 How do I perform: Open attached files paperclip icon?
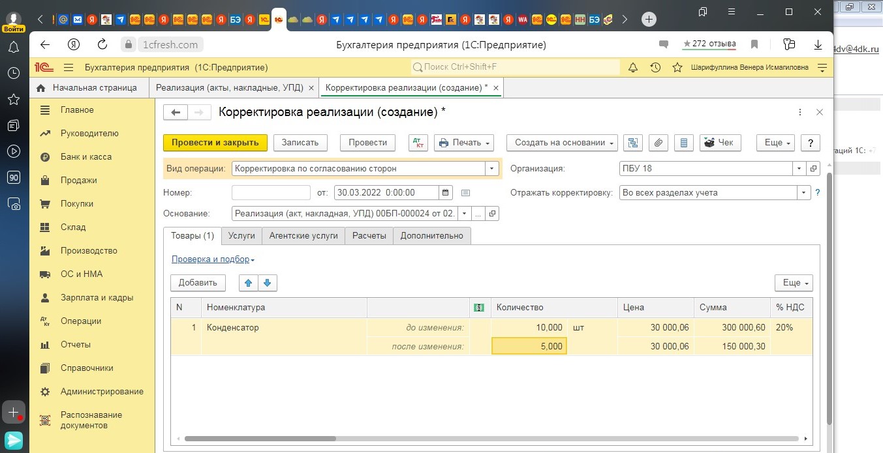pyautogui.click(x=658, y=143)
